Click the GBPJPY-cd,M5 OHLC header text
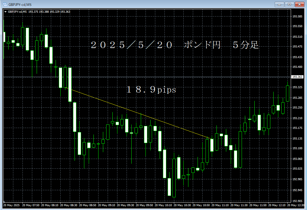The image size is (307, 210). [39, 12]
